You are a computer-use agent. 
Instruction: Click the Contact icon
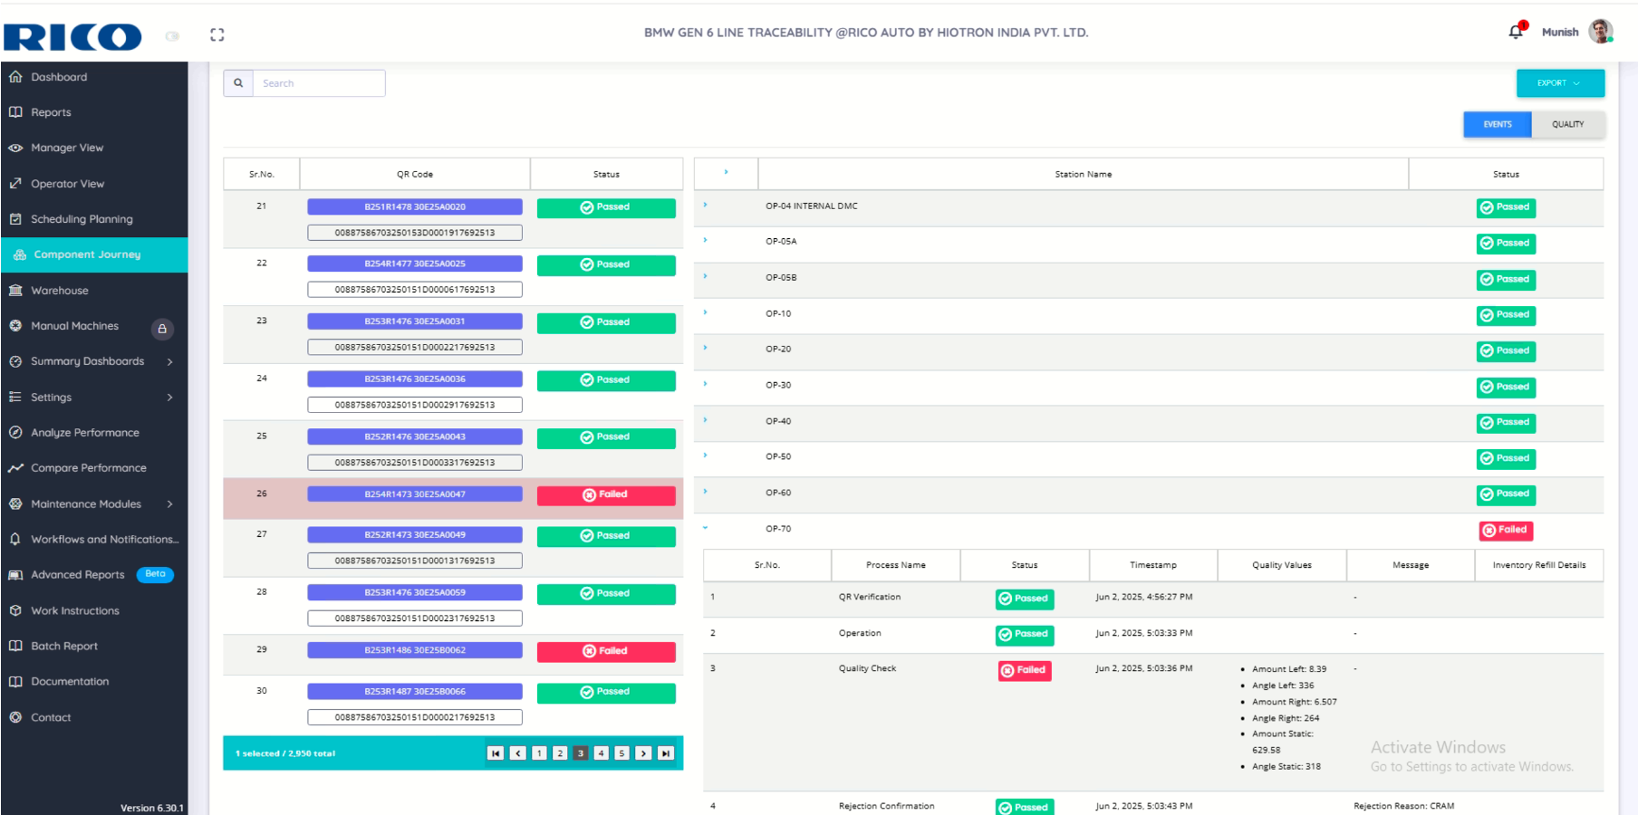pos(15,717)
